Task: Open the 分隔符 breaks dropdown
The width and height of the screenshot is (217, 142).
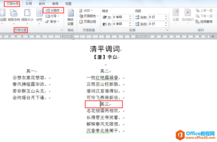Action: click(x=54, y=11)
